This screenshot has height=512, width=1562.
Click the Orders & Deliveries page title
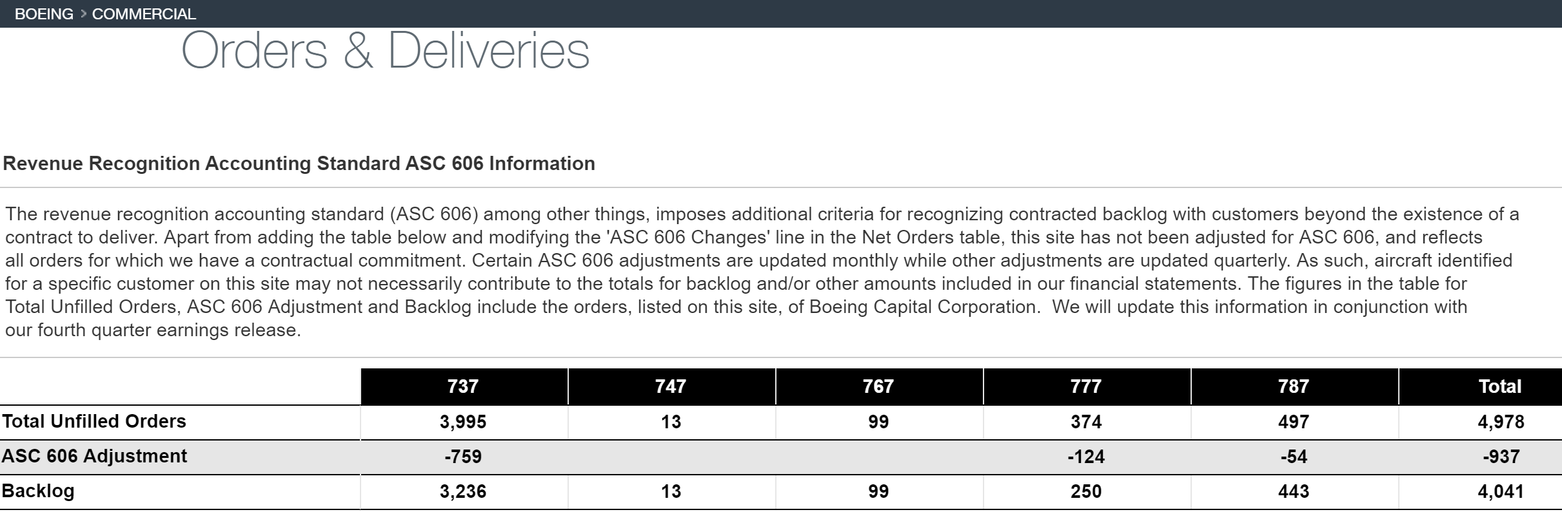pyautogui.click(x=385, y=50)
